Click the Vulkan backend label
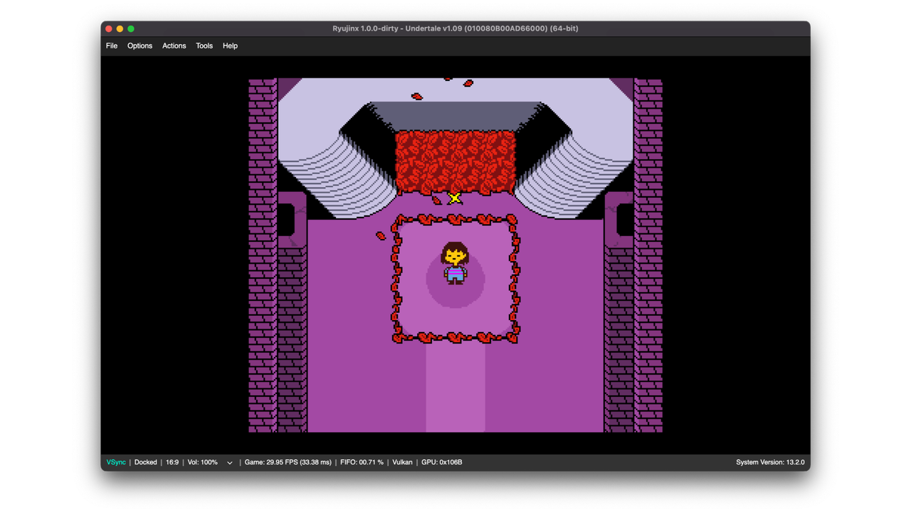This screenshot has width=911, height=512. [402, 462]
